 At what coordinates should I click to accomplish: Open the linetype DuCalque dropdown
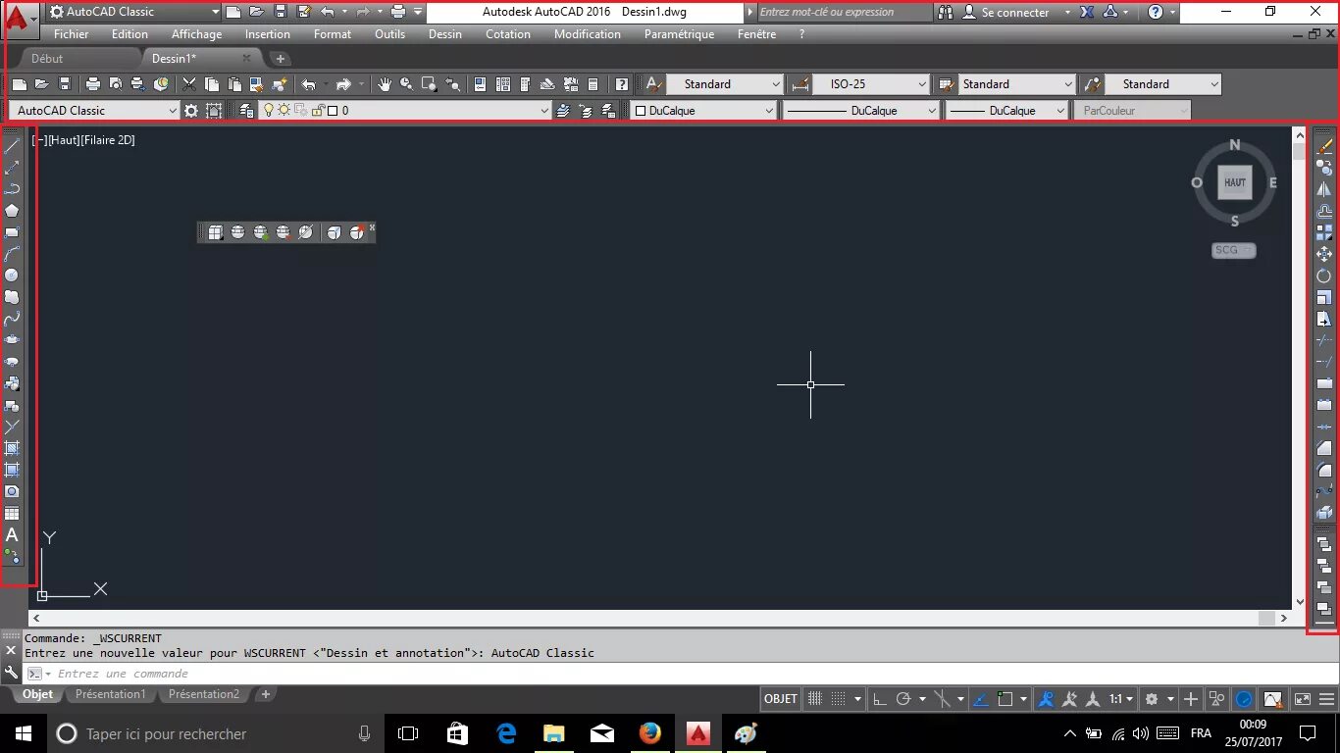point(861,111)
